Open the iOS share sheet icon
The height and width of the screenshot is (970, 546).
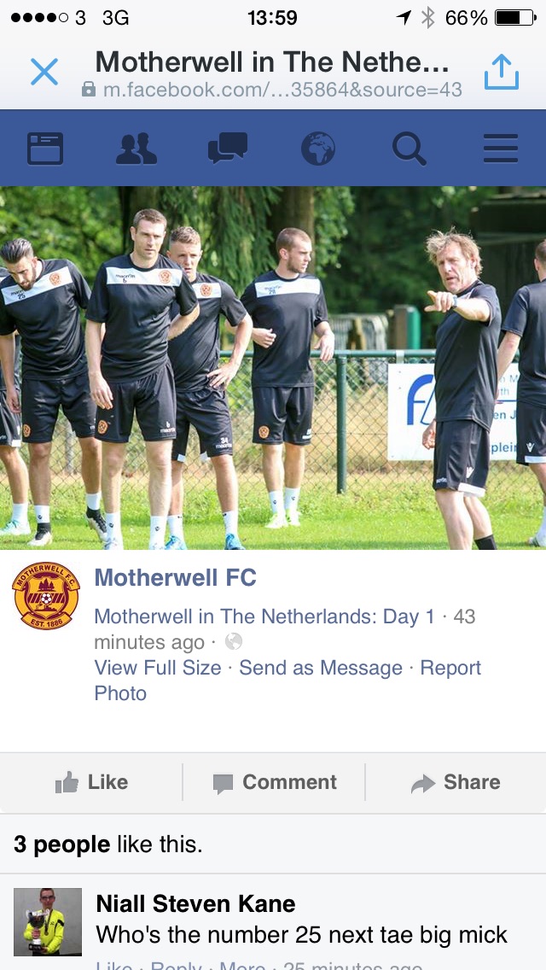pyautogui.click(x=501, y=71)
